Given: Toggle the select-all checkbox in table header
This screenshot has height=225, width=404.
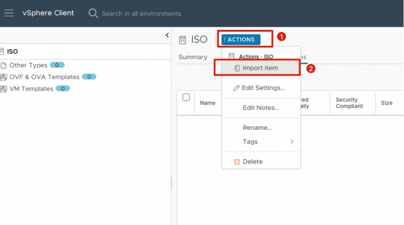Looking at the screenshot, I should (186, 97).
